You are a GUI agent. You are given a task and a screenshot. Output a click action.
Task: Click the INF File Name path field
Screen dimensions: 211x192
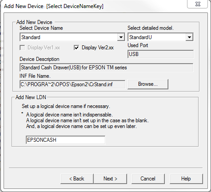tap(72, 84)
